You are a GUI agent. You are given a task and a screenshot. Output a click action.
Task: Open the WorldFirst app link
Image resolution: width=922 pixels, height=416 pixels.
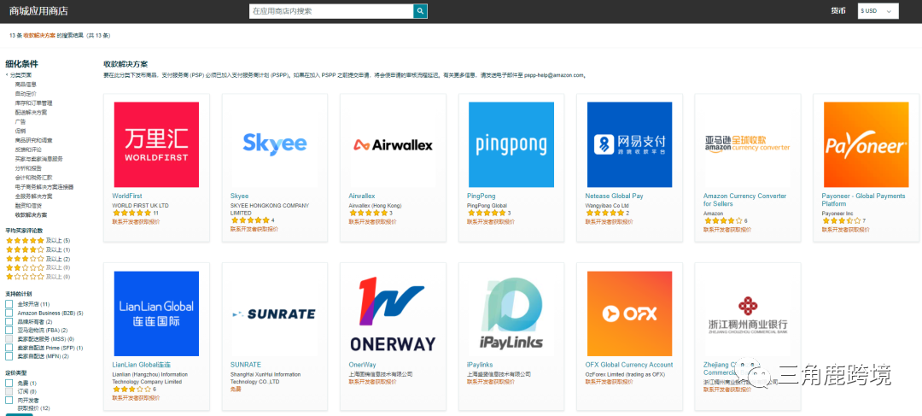[x=127, y=196]
